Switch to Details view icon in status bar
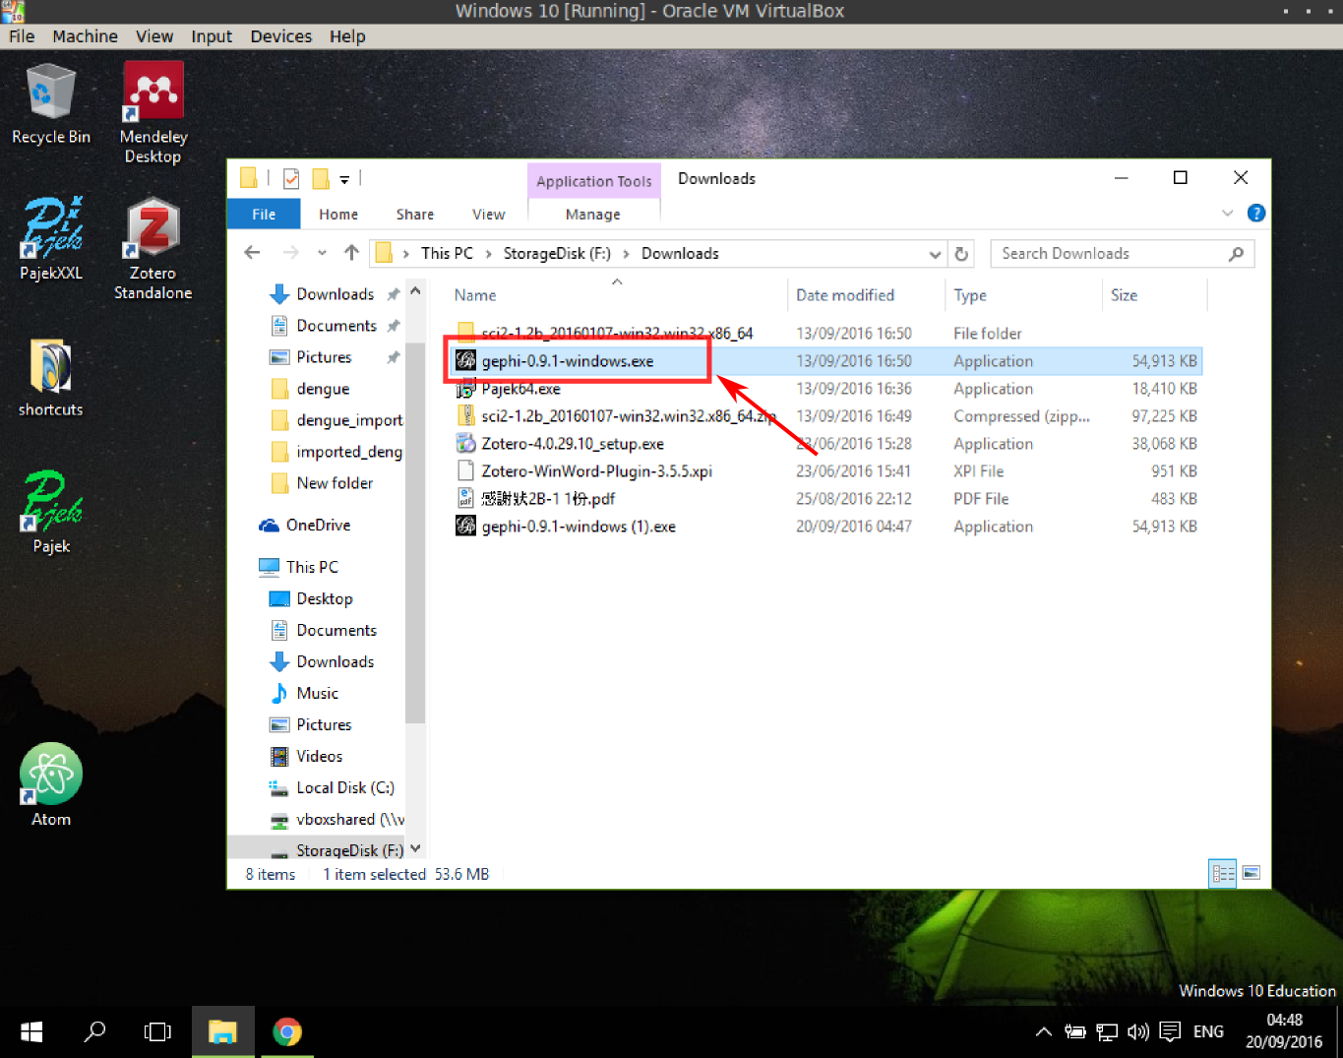Screen dimensions: 1343x1058 coord(1223,873)
